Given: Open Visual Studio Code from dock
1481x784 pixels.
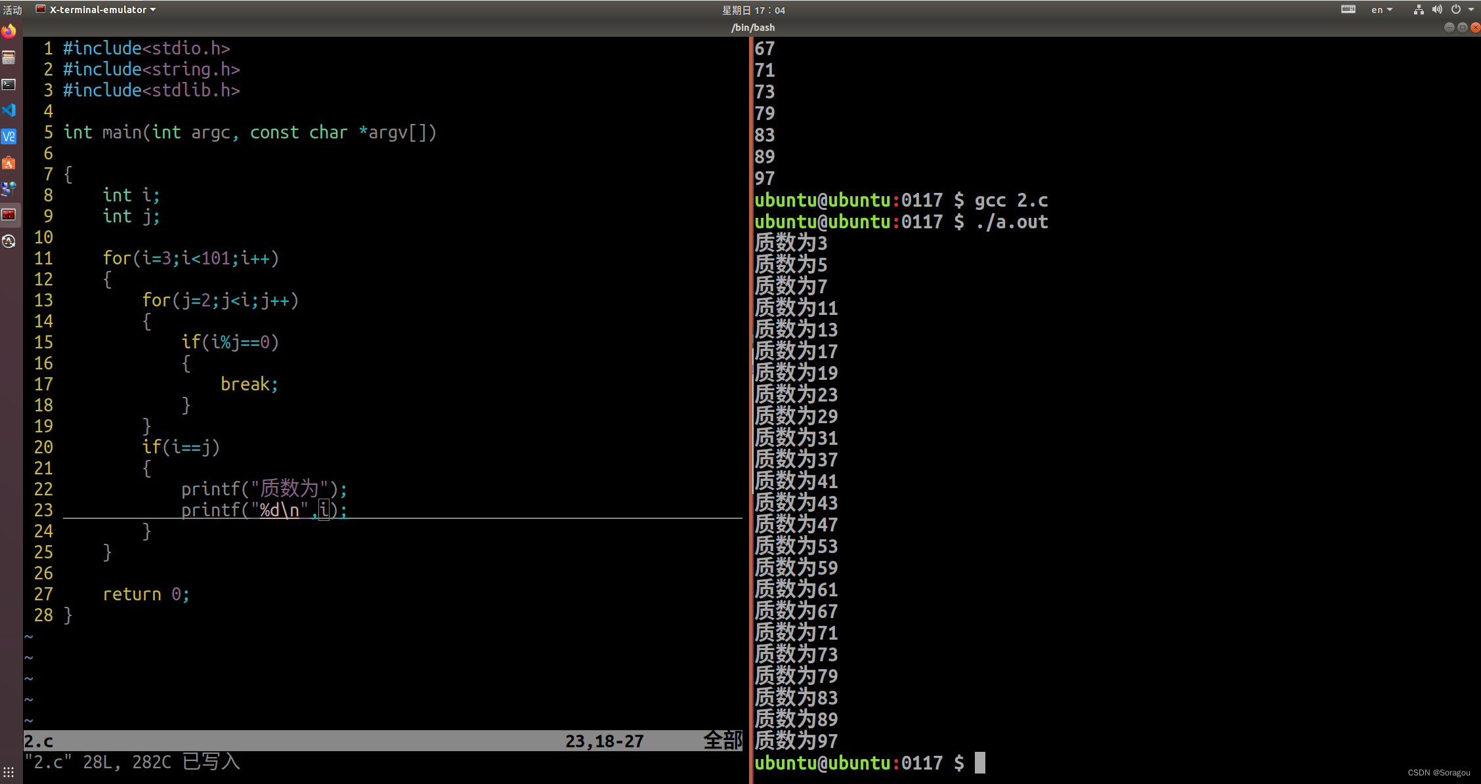Looking at the screenshot, I should point(9,110).
